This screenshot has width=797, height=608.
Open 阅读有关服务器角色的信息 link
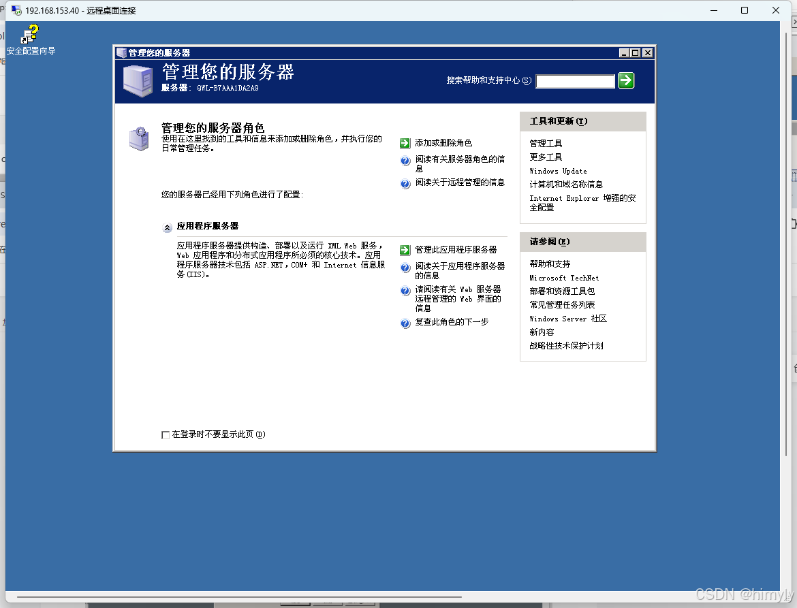[460, 163]
